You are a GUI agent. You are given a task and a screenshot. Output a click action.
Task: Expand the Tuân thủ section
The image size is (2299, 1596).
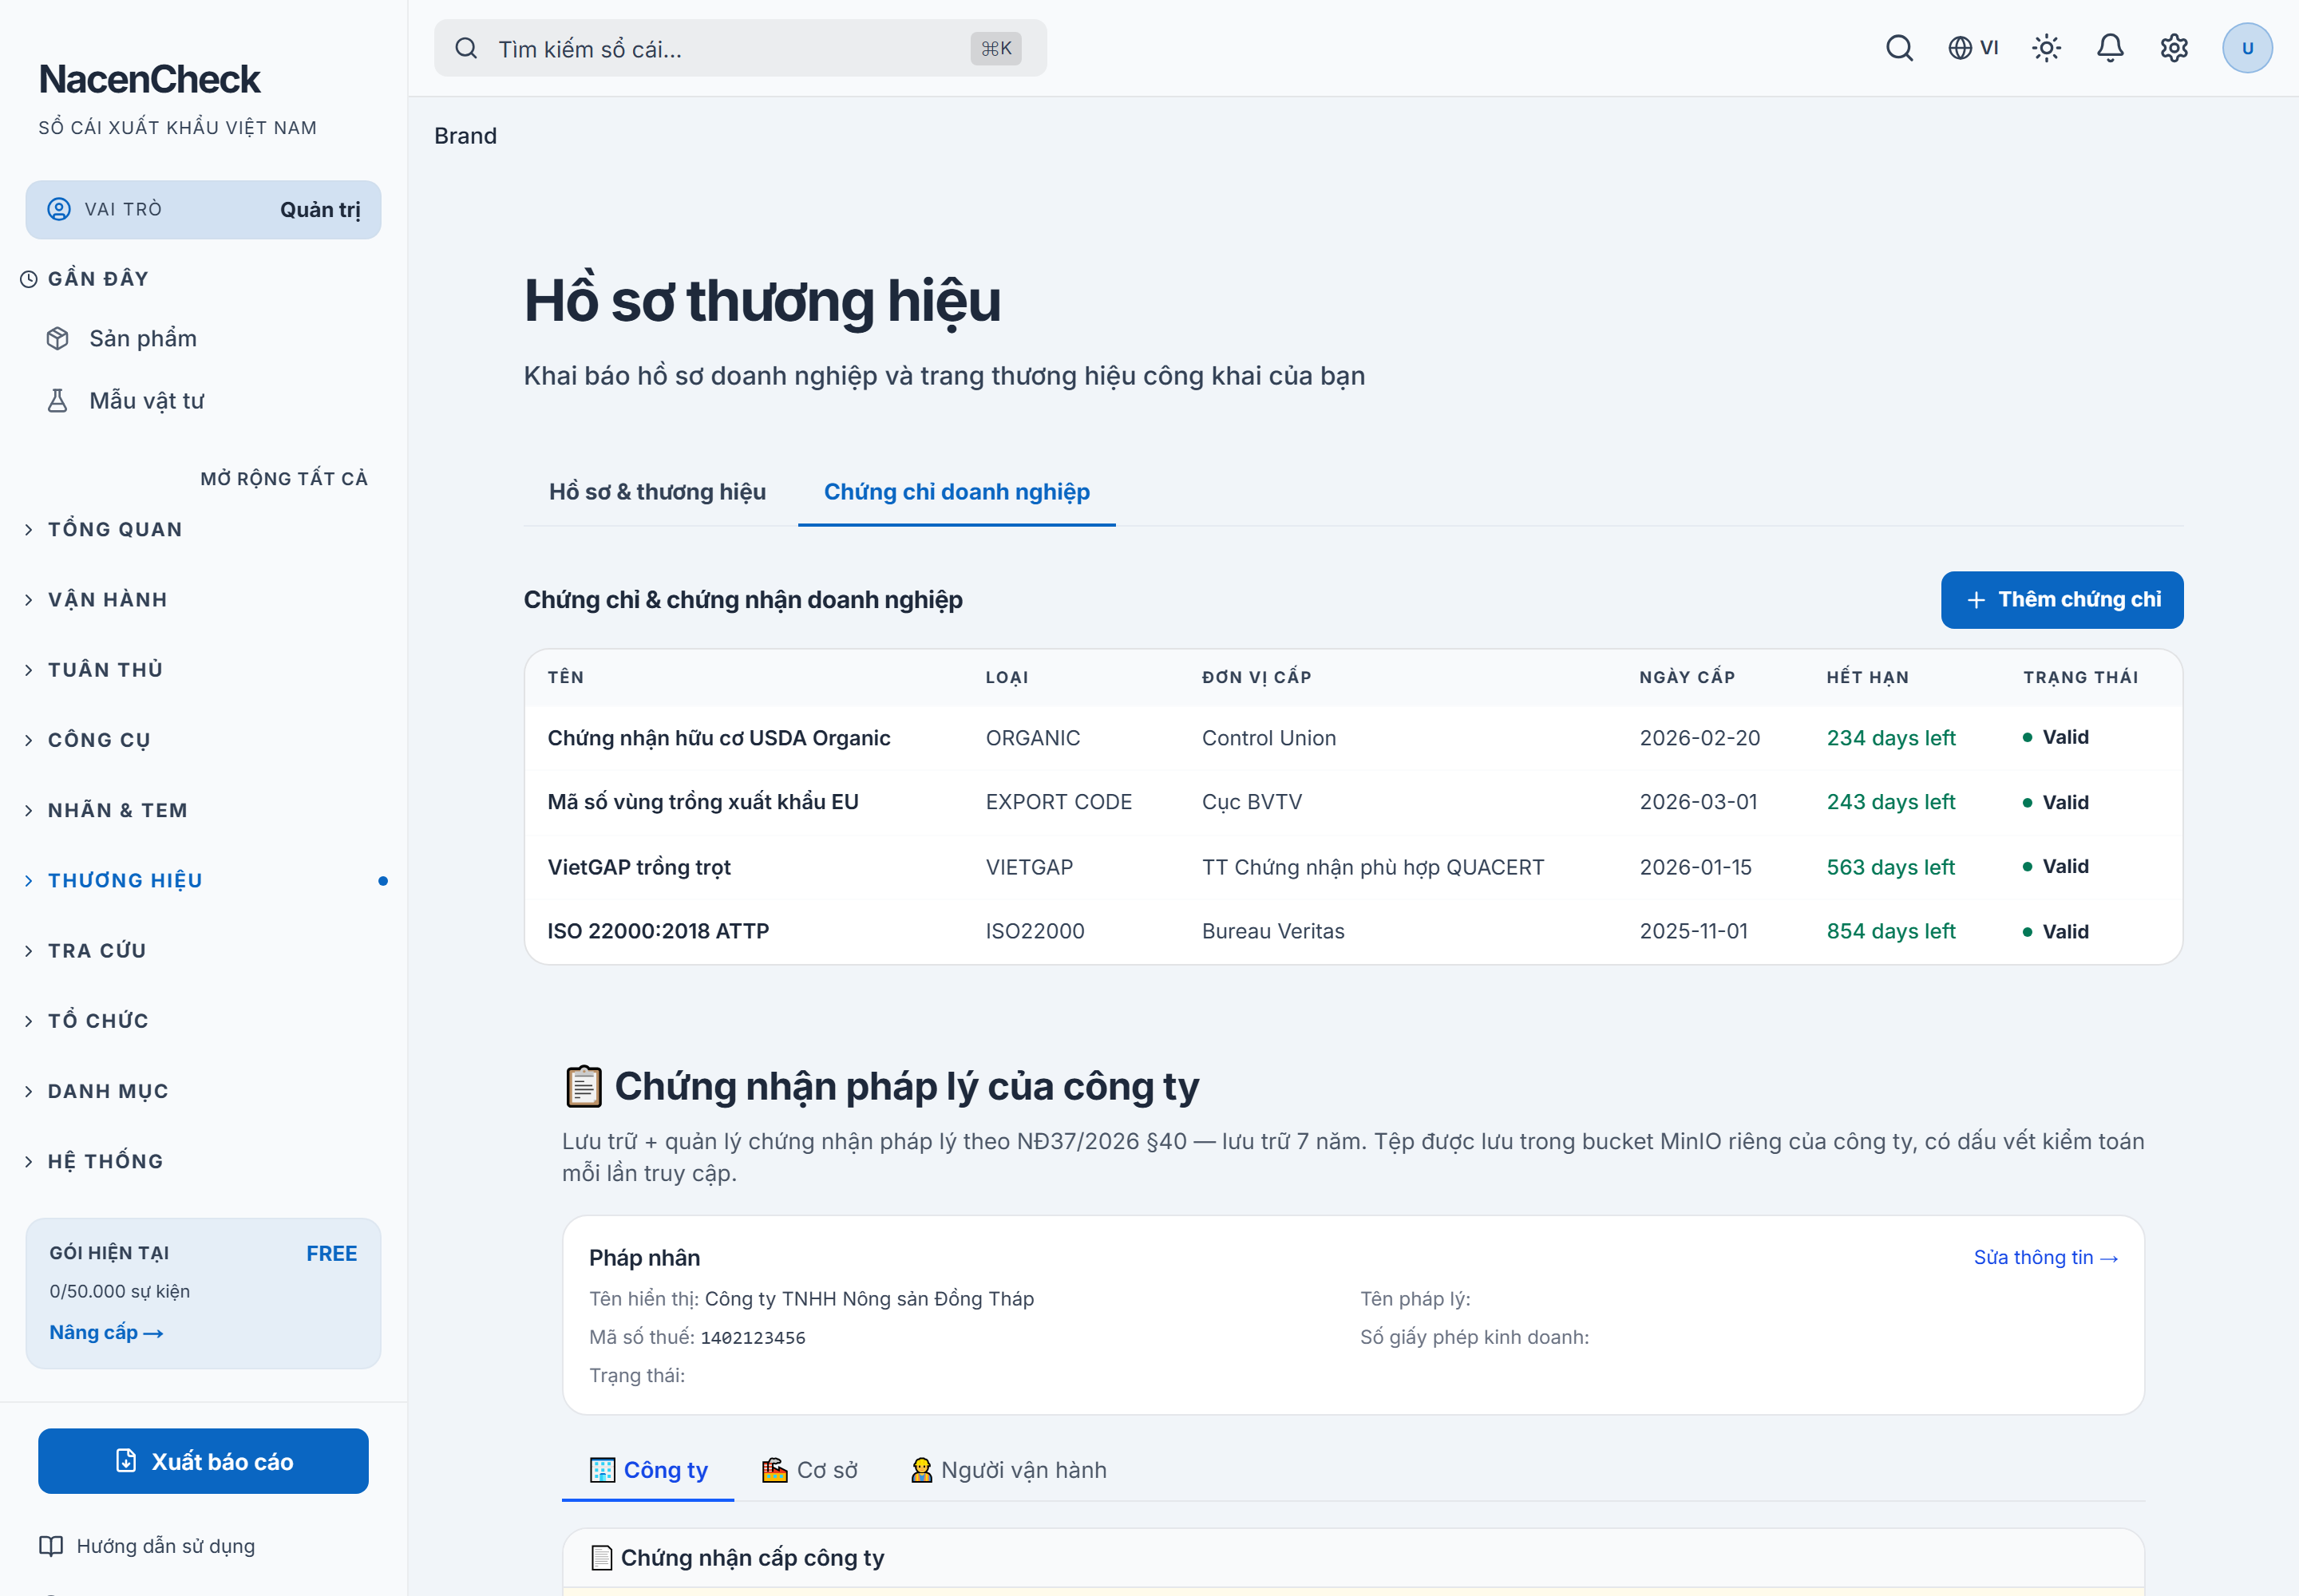(203, 670)
